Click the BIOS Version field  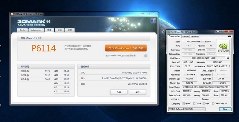[203, 58]
